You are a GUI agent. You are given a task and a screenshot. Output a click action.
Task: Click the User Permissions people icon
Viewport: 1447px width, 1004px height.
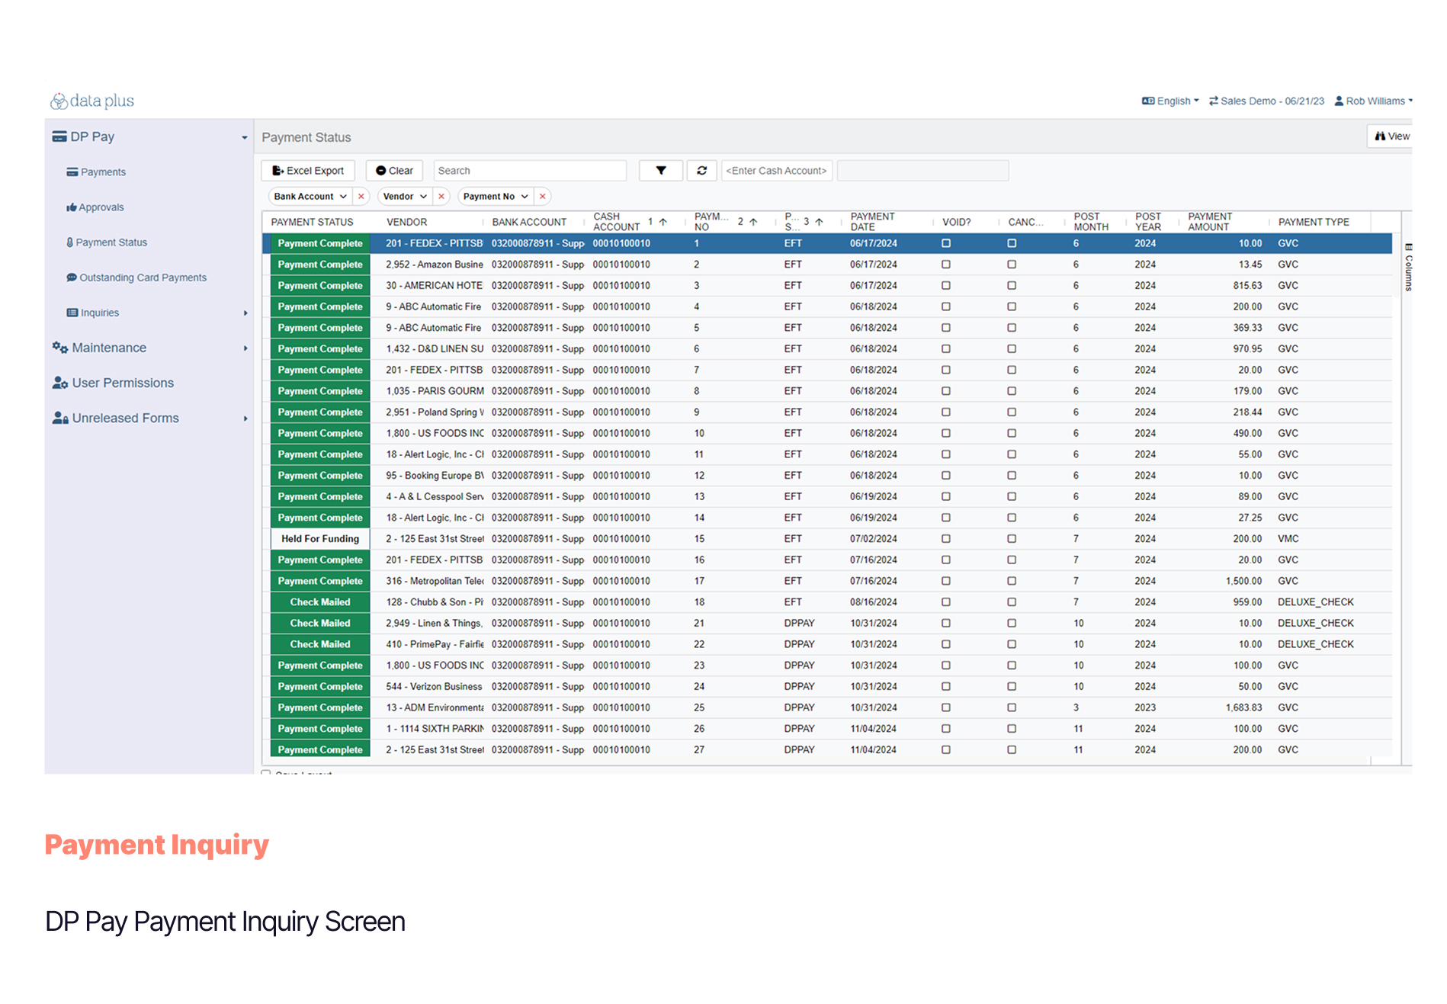coord(59,383)
